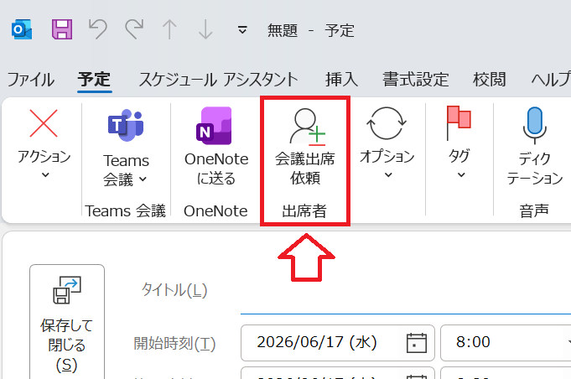Viewport: 571px width, 379px height.
Task: Open the 書式設定 ribbon tab
Action: pyautogui.click(x=416, y=80)
